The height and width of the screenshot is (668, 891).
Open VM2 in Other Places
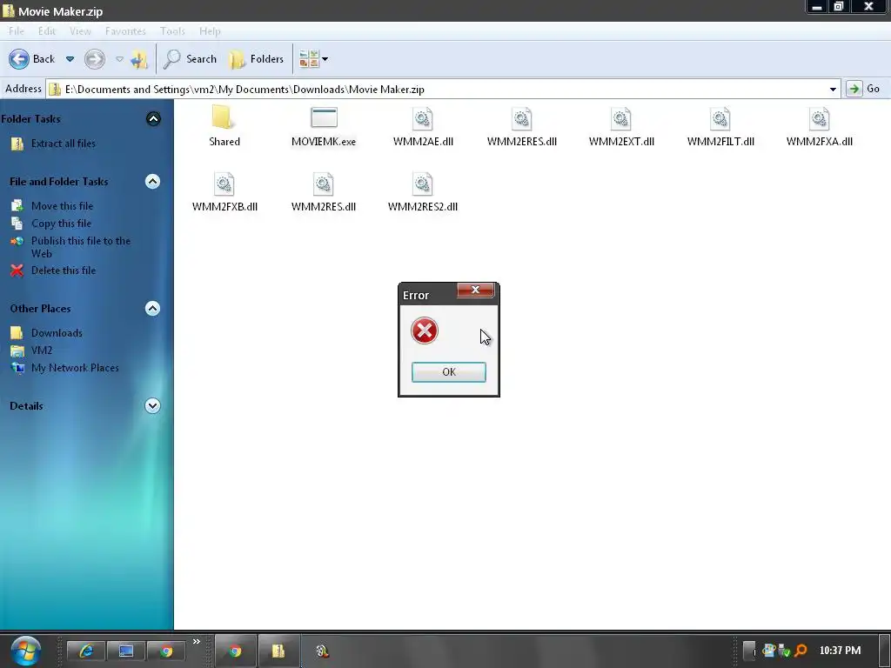coord(42,351)
